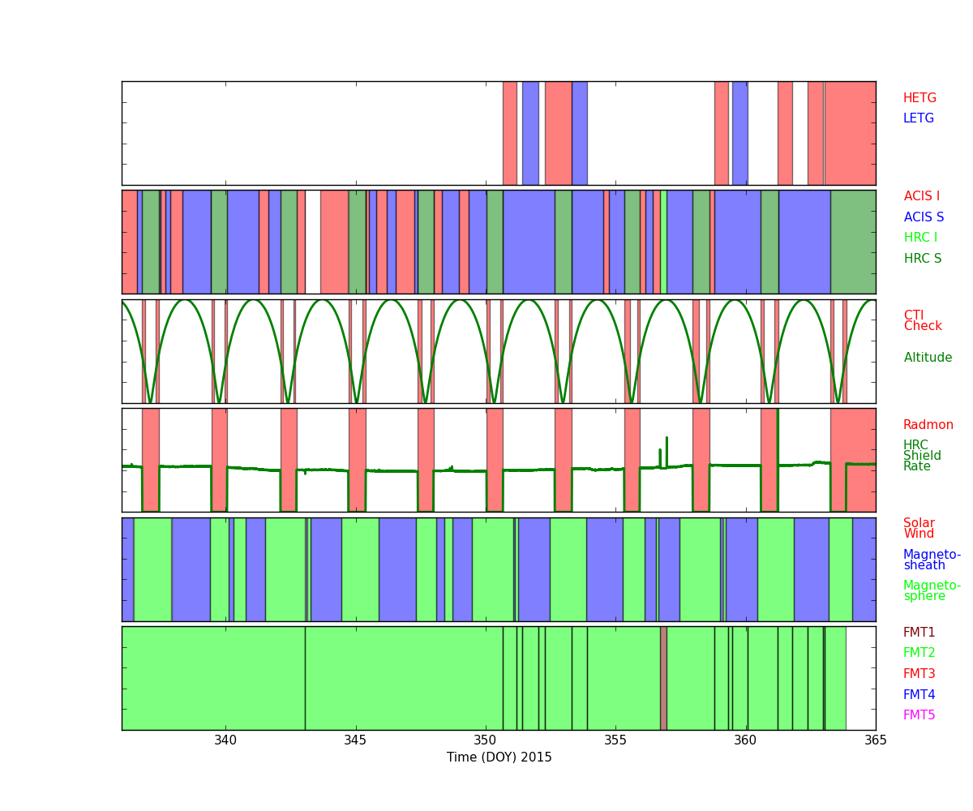Select the ACIS S legend entry

924,217
